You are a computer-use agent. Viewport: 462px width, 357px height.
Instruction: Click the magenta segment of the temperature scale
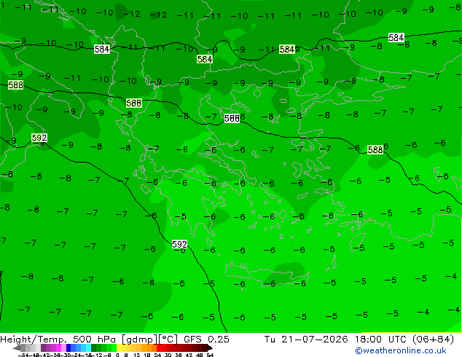pyautogui.click(x=58, y=348)
